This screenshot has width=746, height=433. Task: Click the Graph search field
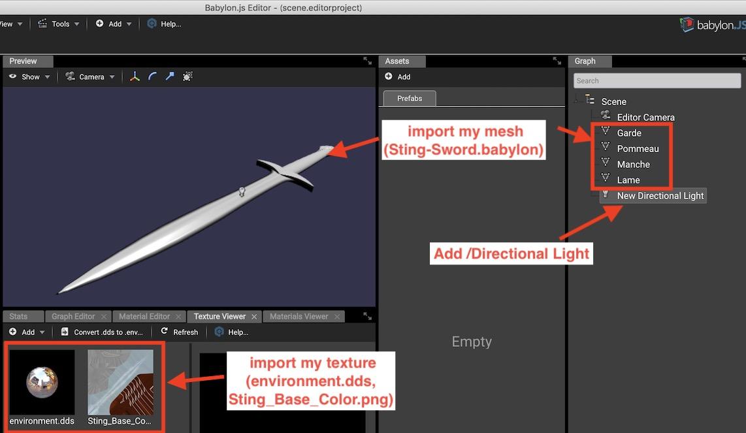pyautogui.click(x=657, y=80)
